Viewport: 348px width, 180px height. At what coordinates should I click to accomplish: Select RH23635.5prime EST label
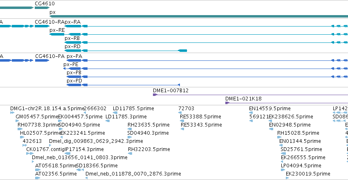pyautogui.click(x=148, y=125)
